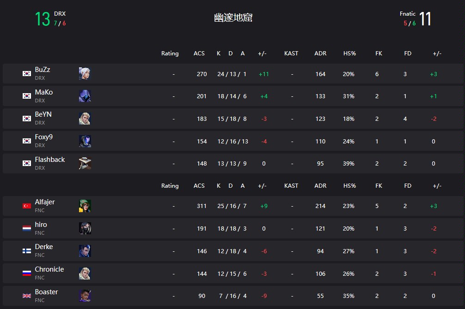Sort FNC table by HS% column header
Viewport: 465px width, 309px height.
[x=349, y=186]
